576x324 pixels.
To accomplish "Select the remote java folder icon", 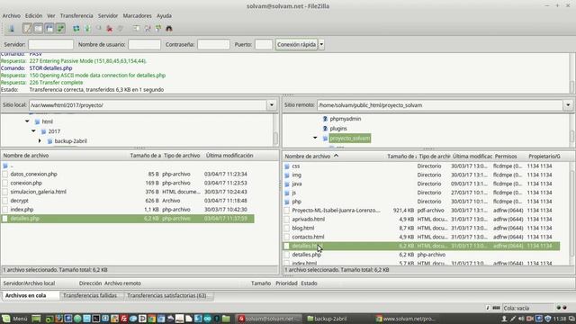I will pyautogui.click(x=287, y=184).
